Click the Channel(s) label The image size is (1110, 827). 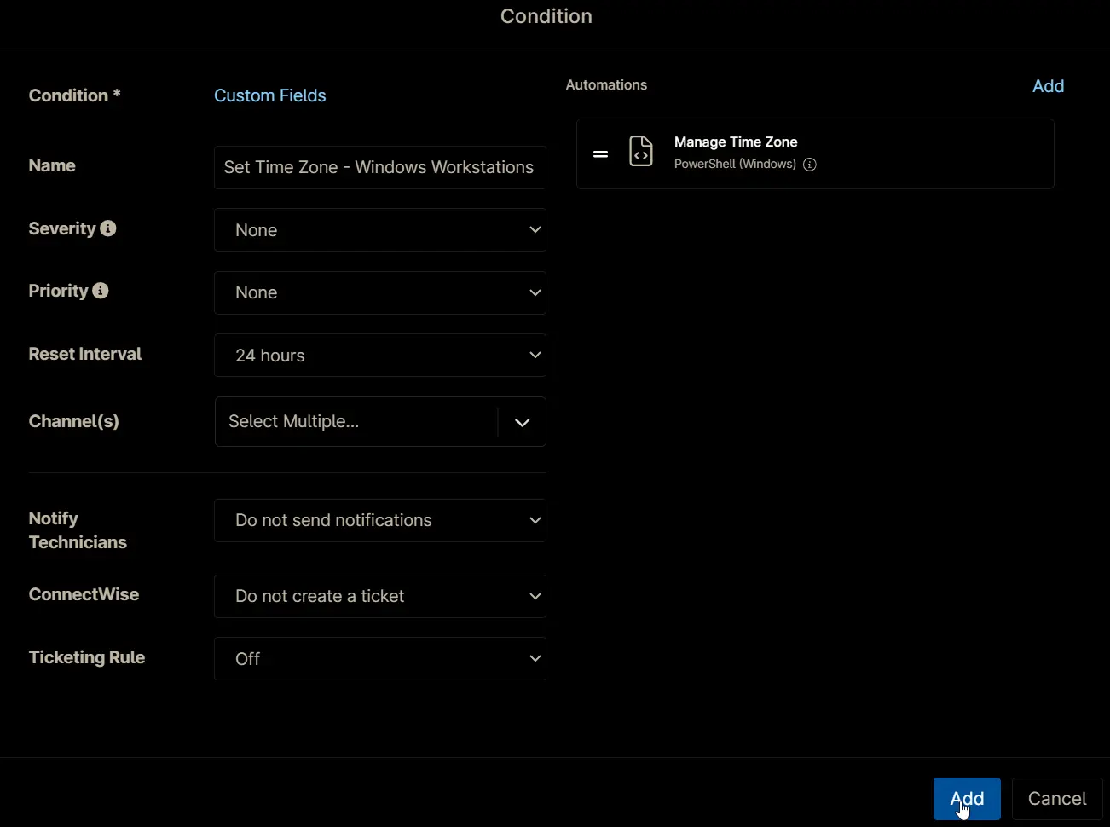[x=74, y=421]
